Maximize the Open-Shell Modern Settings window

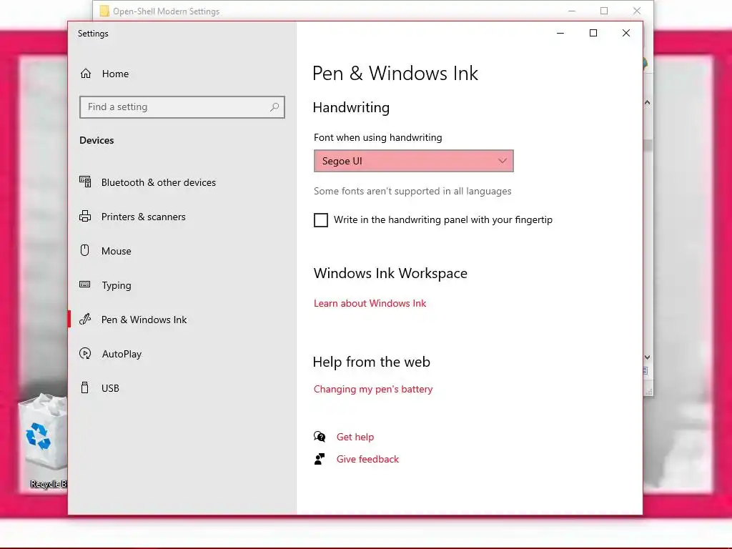tap(604, 11)
